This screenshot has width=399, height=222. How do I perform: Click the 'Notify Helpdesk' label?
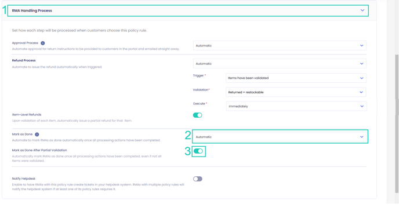(24, 179)
